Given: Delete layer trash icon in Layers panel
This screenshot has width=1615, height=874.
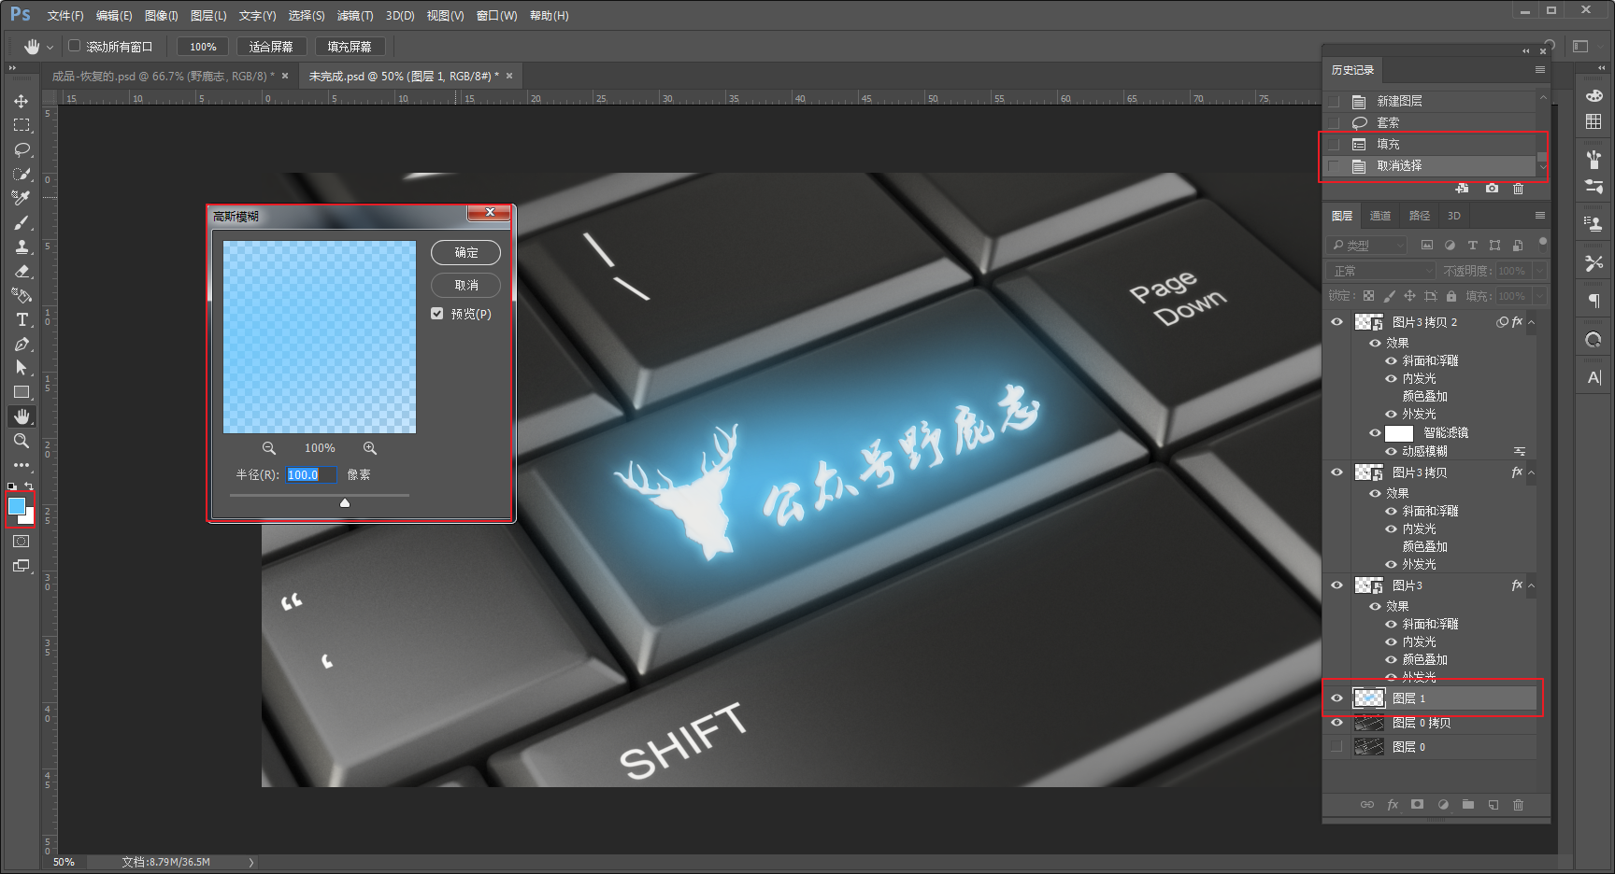Looking at the screenshot, I should 1518,804.
